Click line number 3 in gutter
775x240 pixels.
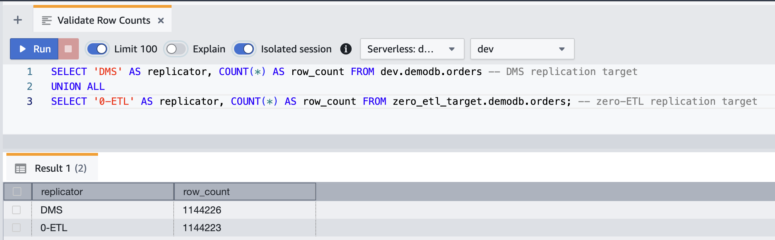pyautogui.click(x=29, y=101)
